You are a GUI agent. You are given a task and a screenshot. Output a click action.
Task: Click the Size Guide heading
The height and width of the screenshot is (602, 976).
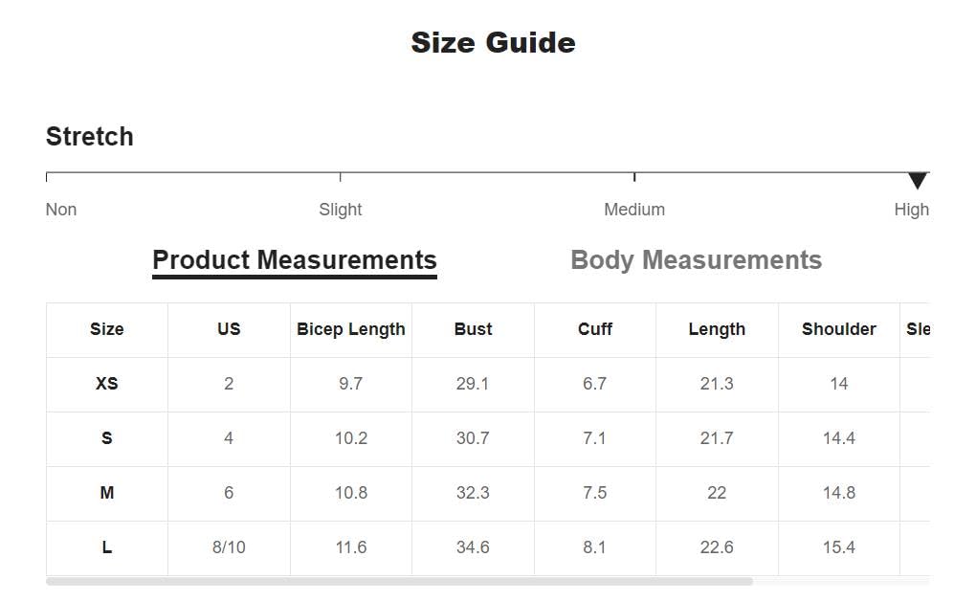click(x=493, y=43)
